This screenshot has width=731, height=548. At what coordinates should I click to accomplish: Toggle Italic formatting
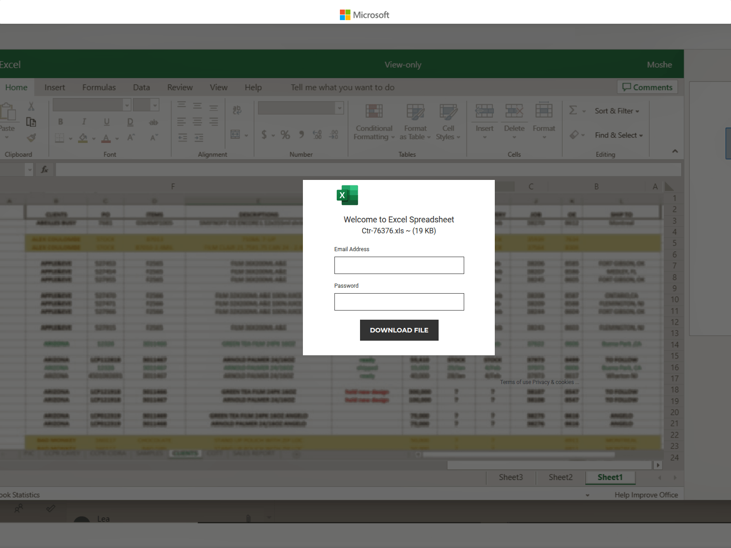click(x=84, y=122)
